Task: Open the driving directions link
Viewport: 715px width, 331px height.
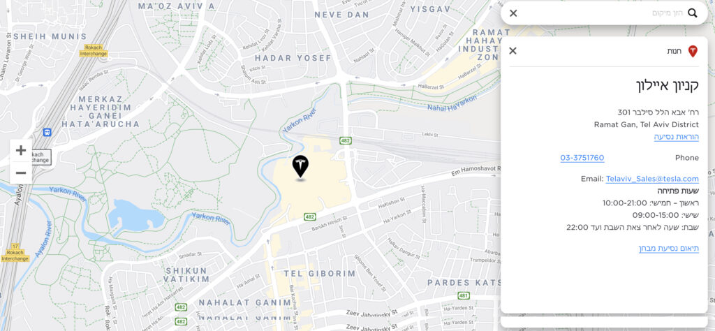Action: coord(676,137)
